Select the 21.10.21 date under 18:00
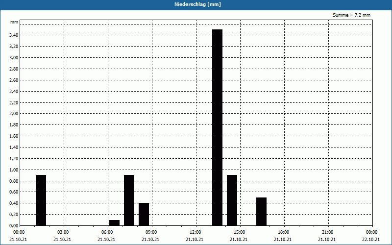 point(283,240)
